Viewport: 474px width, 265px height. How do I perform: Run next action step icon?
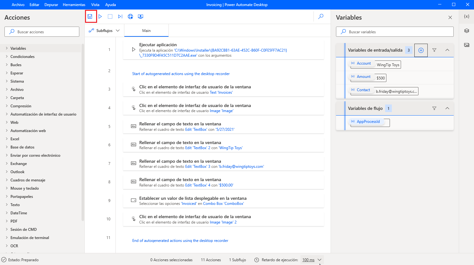coord(120,16)
